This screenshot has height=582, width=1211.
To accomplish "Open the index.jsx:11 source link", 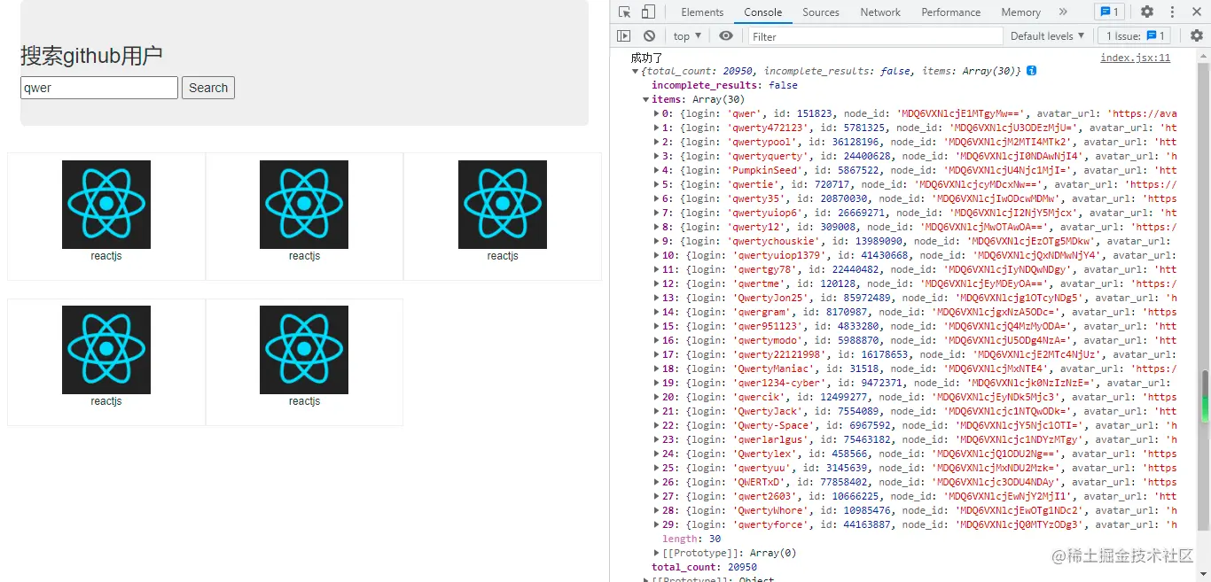I will click(1136, 58).
